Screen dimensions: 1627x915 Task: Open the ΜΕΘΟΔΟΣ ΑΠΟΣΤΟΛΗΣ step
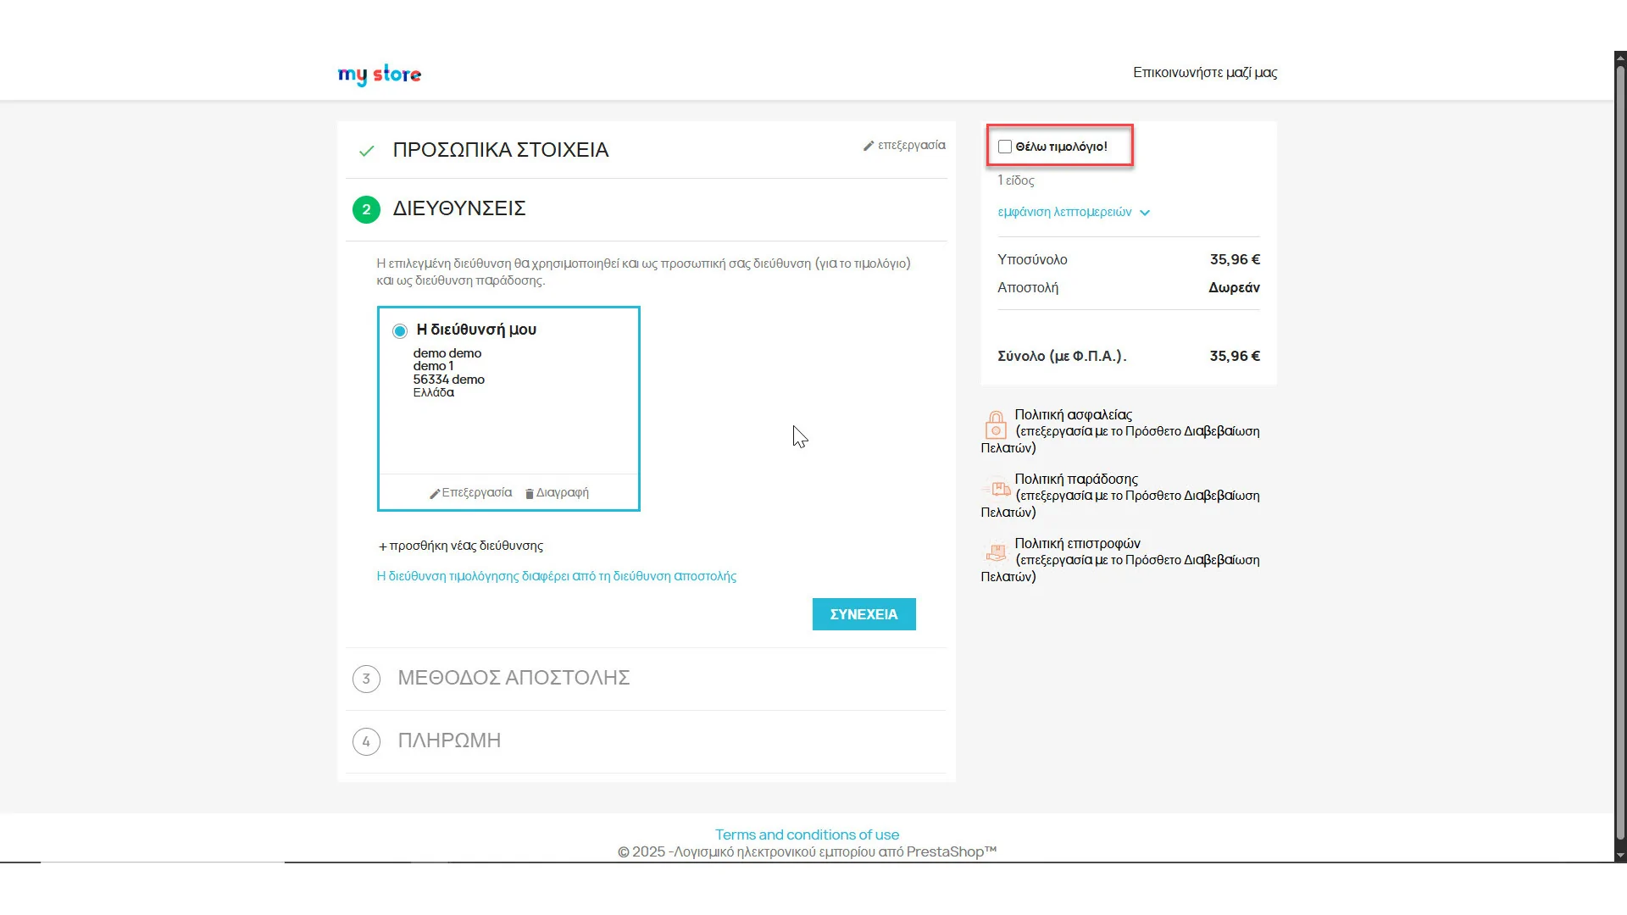click(x=514, y=678)
